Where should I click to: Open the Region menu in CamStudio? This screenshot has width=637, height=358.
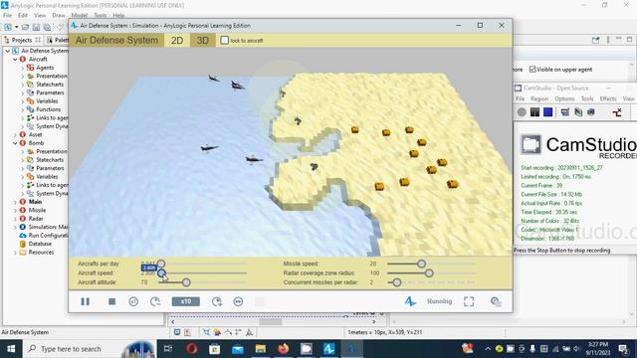[x=539, y=99]
